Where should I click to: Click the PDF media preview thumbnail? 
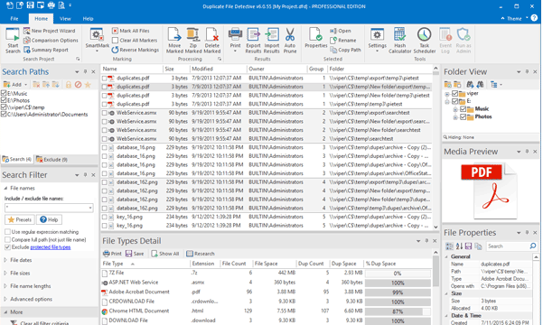490,191
